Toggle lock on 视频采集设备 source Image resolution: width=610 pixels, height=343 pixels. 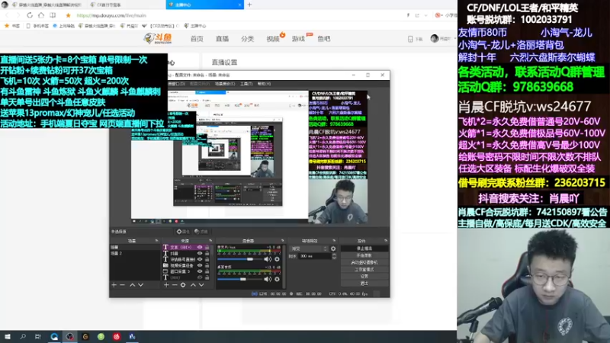point(207,265)
